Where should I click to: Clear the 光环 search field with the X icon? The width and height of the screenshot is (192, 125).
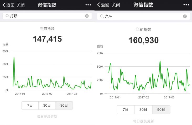pyautogui.click(x=185, y=16)
